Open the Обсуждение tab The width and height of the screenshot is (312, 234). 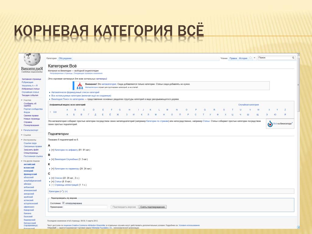65,58
